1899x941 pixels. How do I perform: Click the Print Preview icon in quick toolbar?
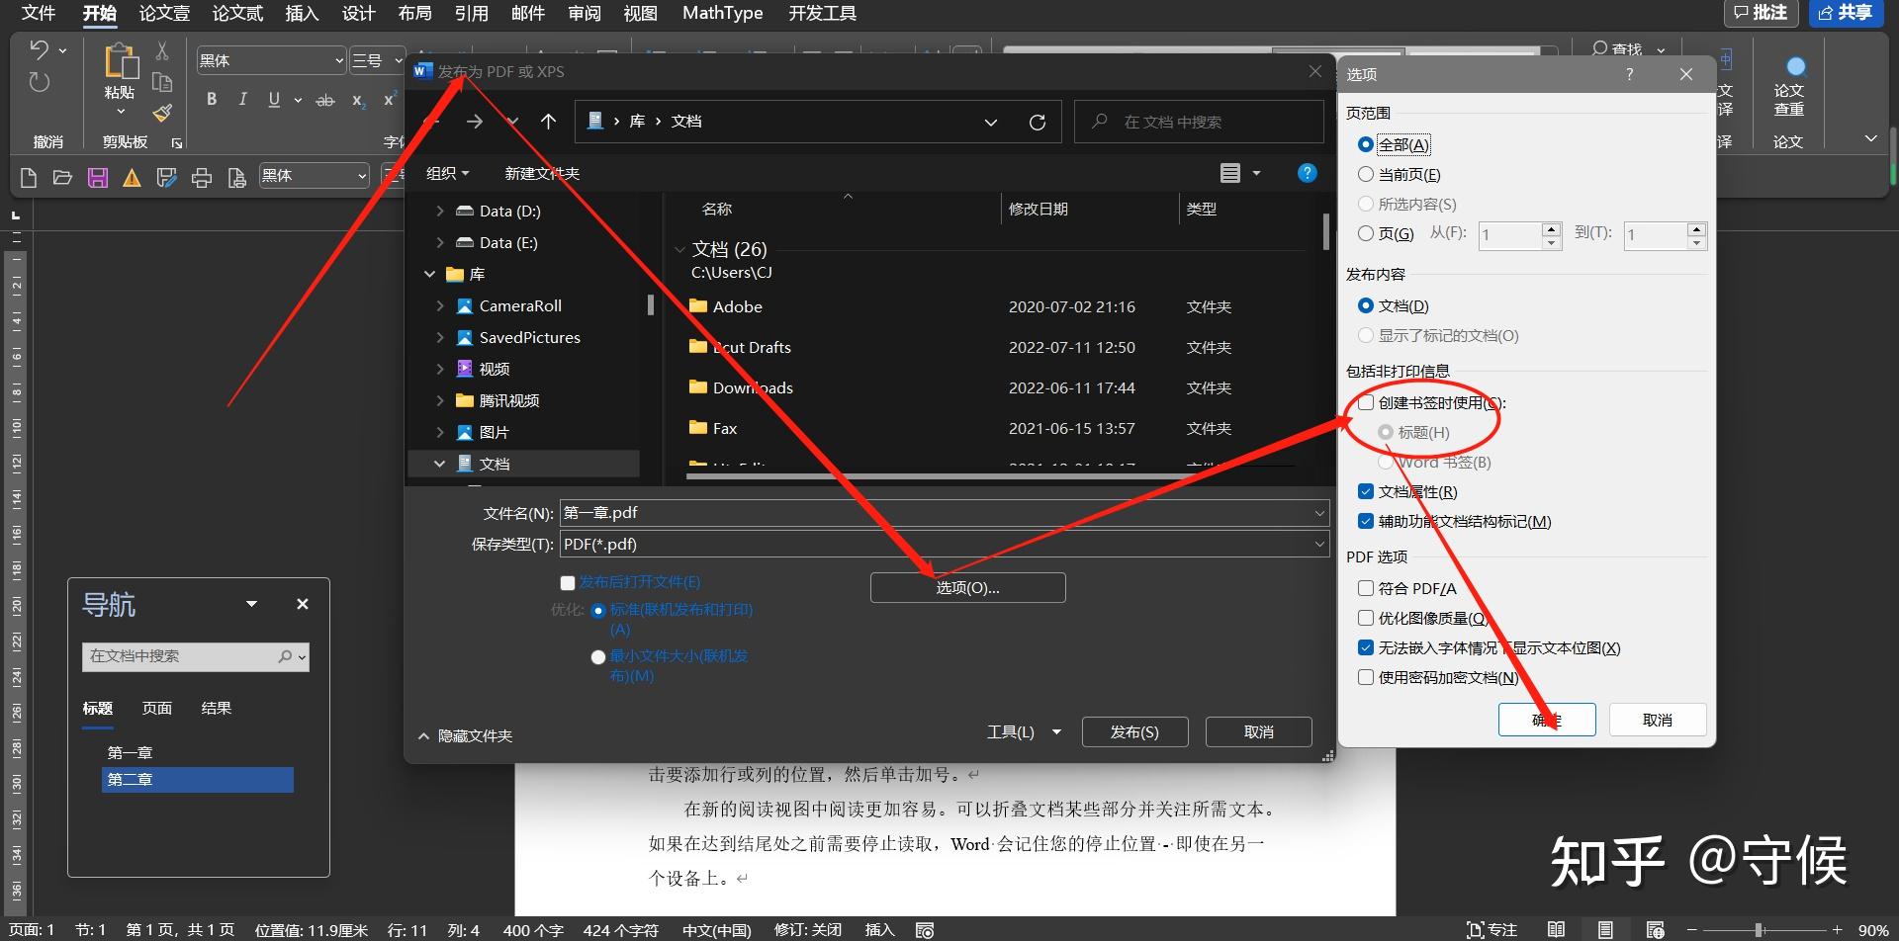point(236,178)
